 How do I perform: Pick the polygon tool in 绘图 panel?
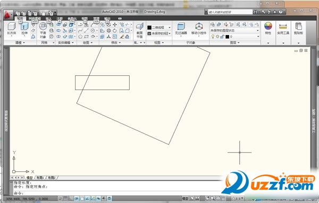[x=80, y=37]
